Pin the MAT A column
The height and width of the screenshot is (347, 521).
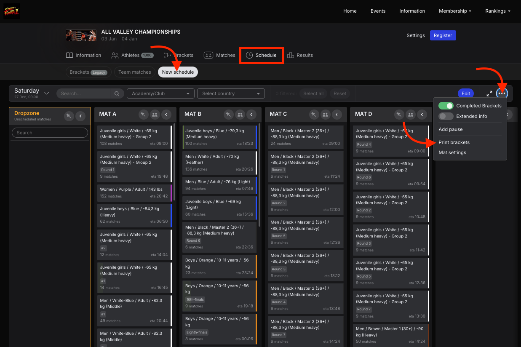point(144,114)
